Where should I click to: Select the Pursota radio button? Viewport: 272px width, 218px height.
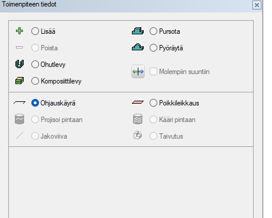(153, 31)
